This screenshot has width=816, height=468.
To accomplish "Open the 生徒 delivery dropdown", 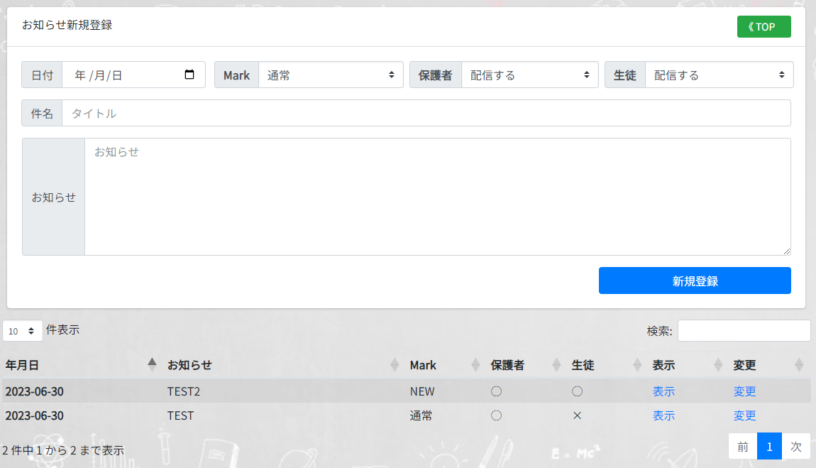I will 719,75.
